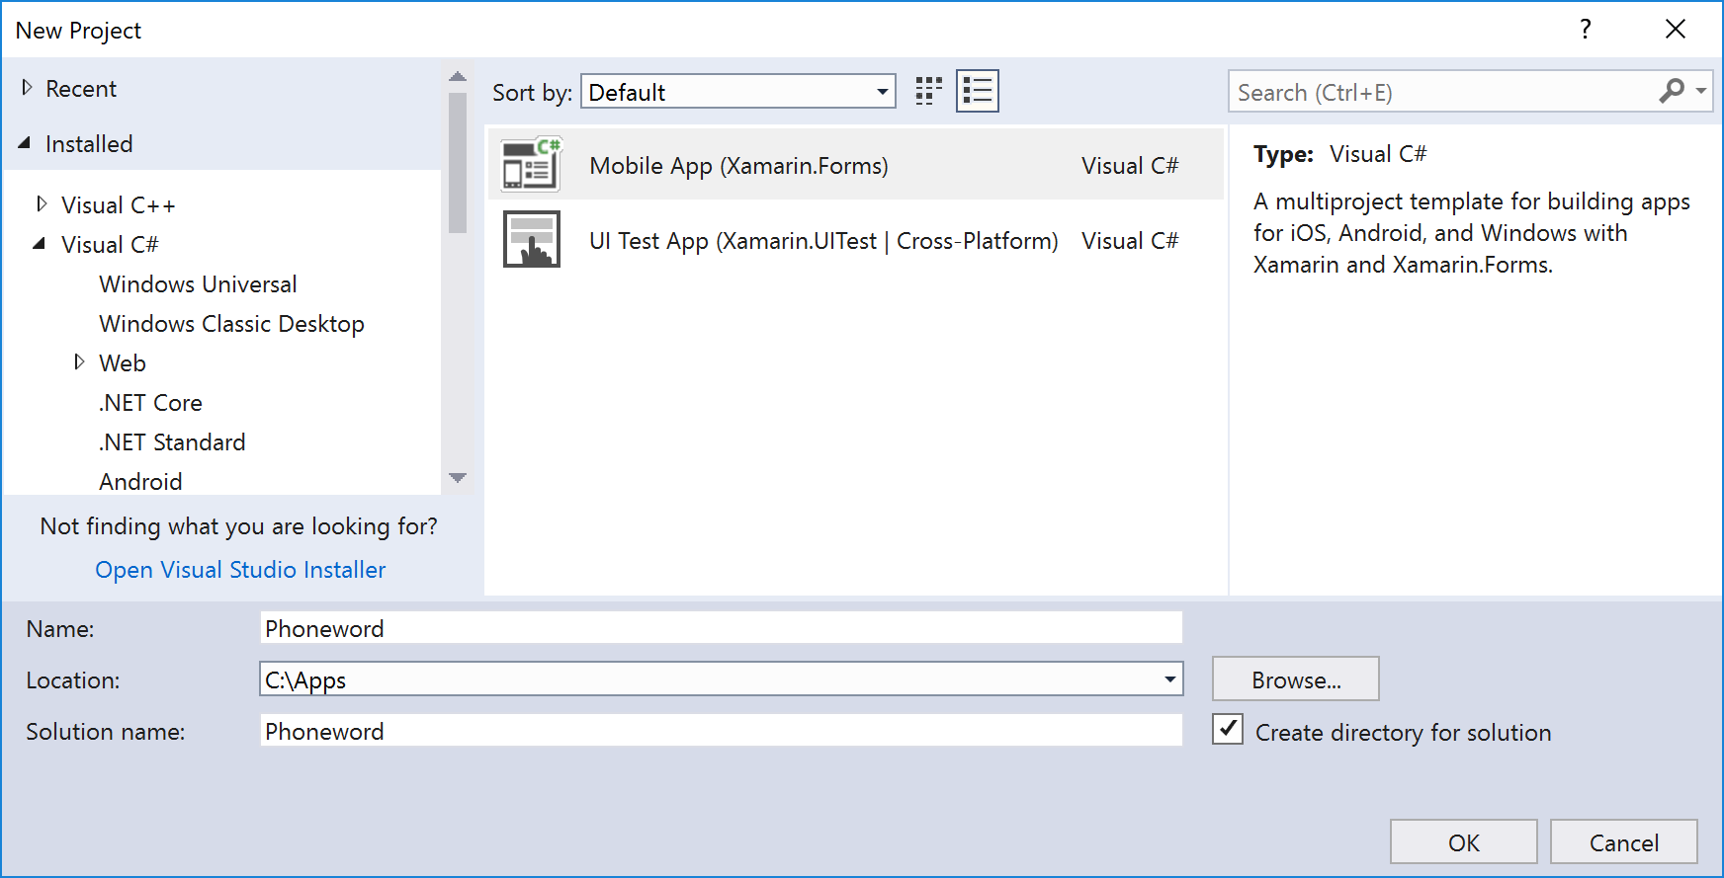This screenshot has width=1724, height=878.
Task: Open the Location path dropdown
Action: click(x=1170, y=678)
